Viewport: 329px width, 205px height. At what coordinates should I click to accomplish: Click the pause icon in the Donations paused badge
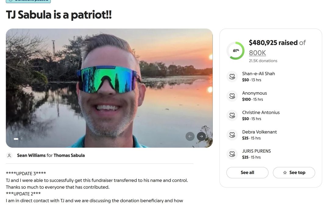coord(11,1)
